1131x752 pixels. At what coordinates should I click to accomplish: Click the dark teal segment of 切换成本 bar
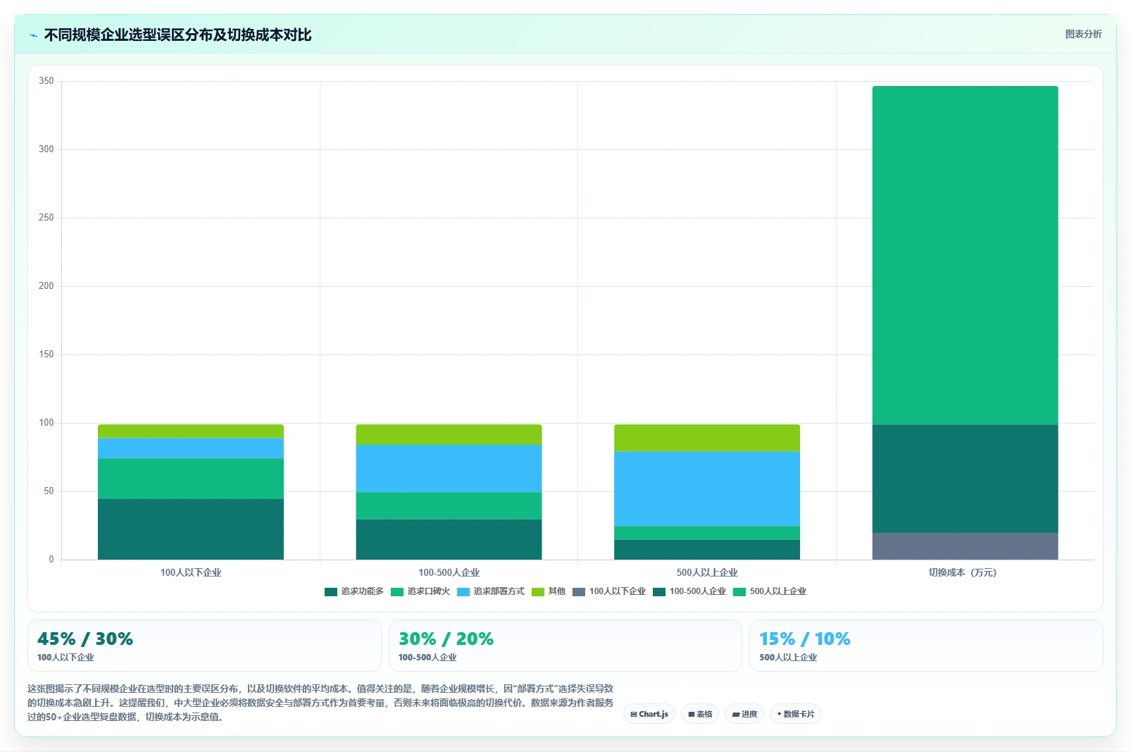(965, 479)
